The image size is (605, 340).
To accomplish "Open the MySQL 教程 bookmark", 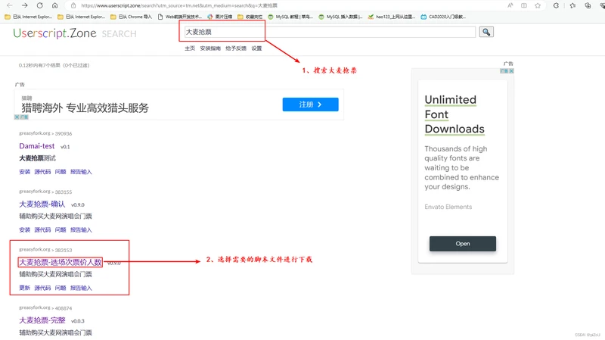I will tap(290, 17).
